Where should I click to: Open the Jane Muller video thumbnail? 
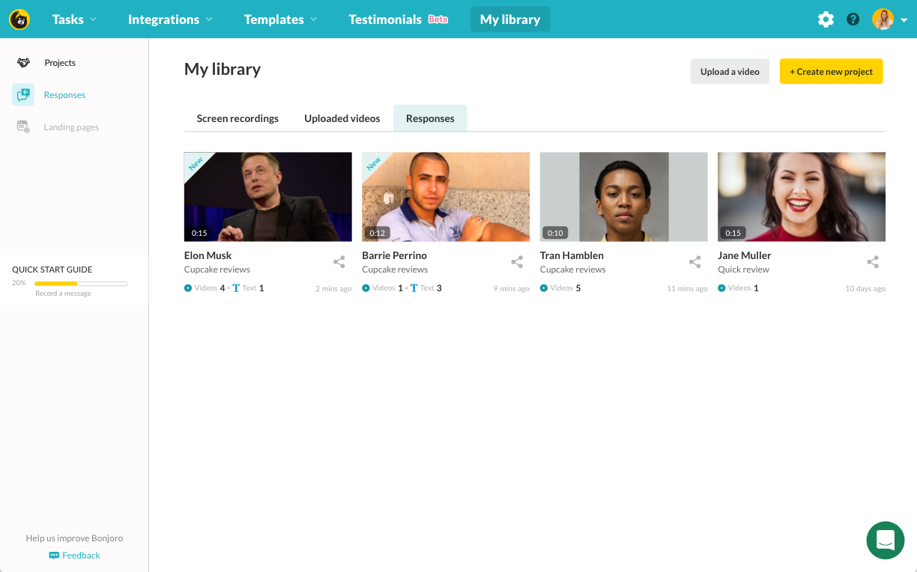click(x=802, y=197)
